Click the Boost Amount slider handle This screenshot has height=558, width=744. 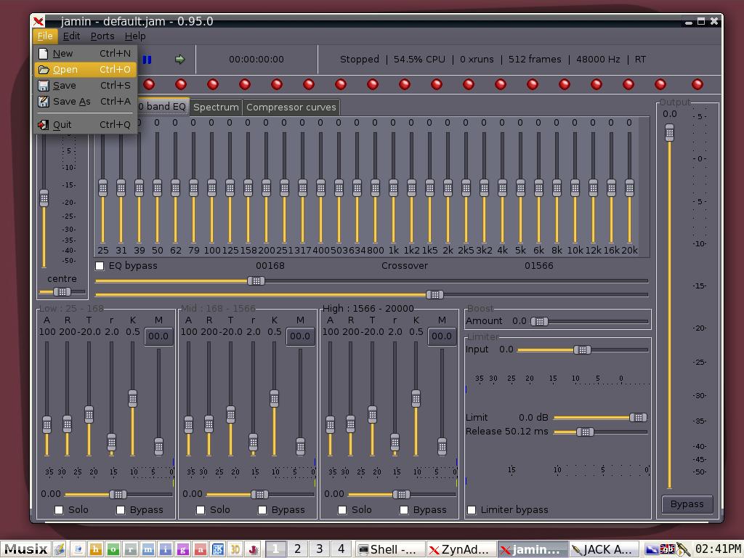click(x=539, y=321)
